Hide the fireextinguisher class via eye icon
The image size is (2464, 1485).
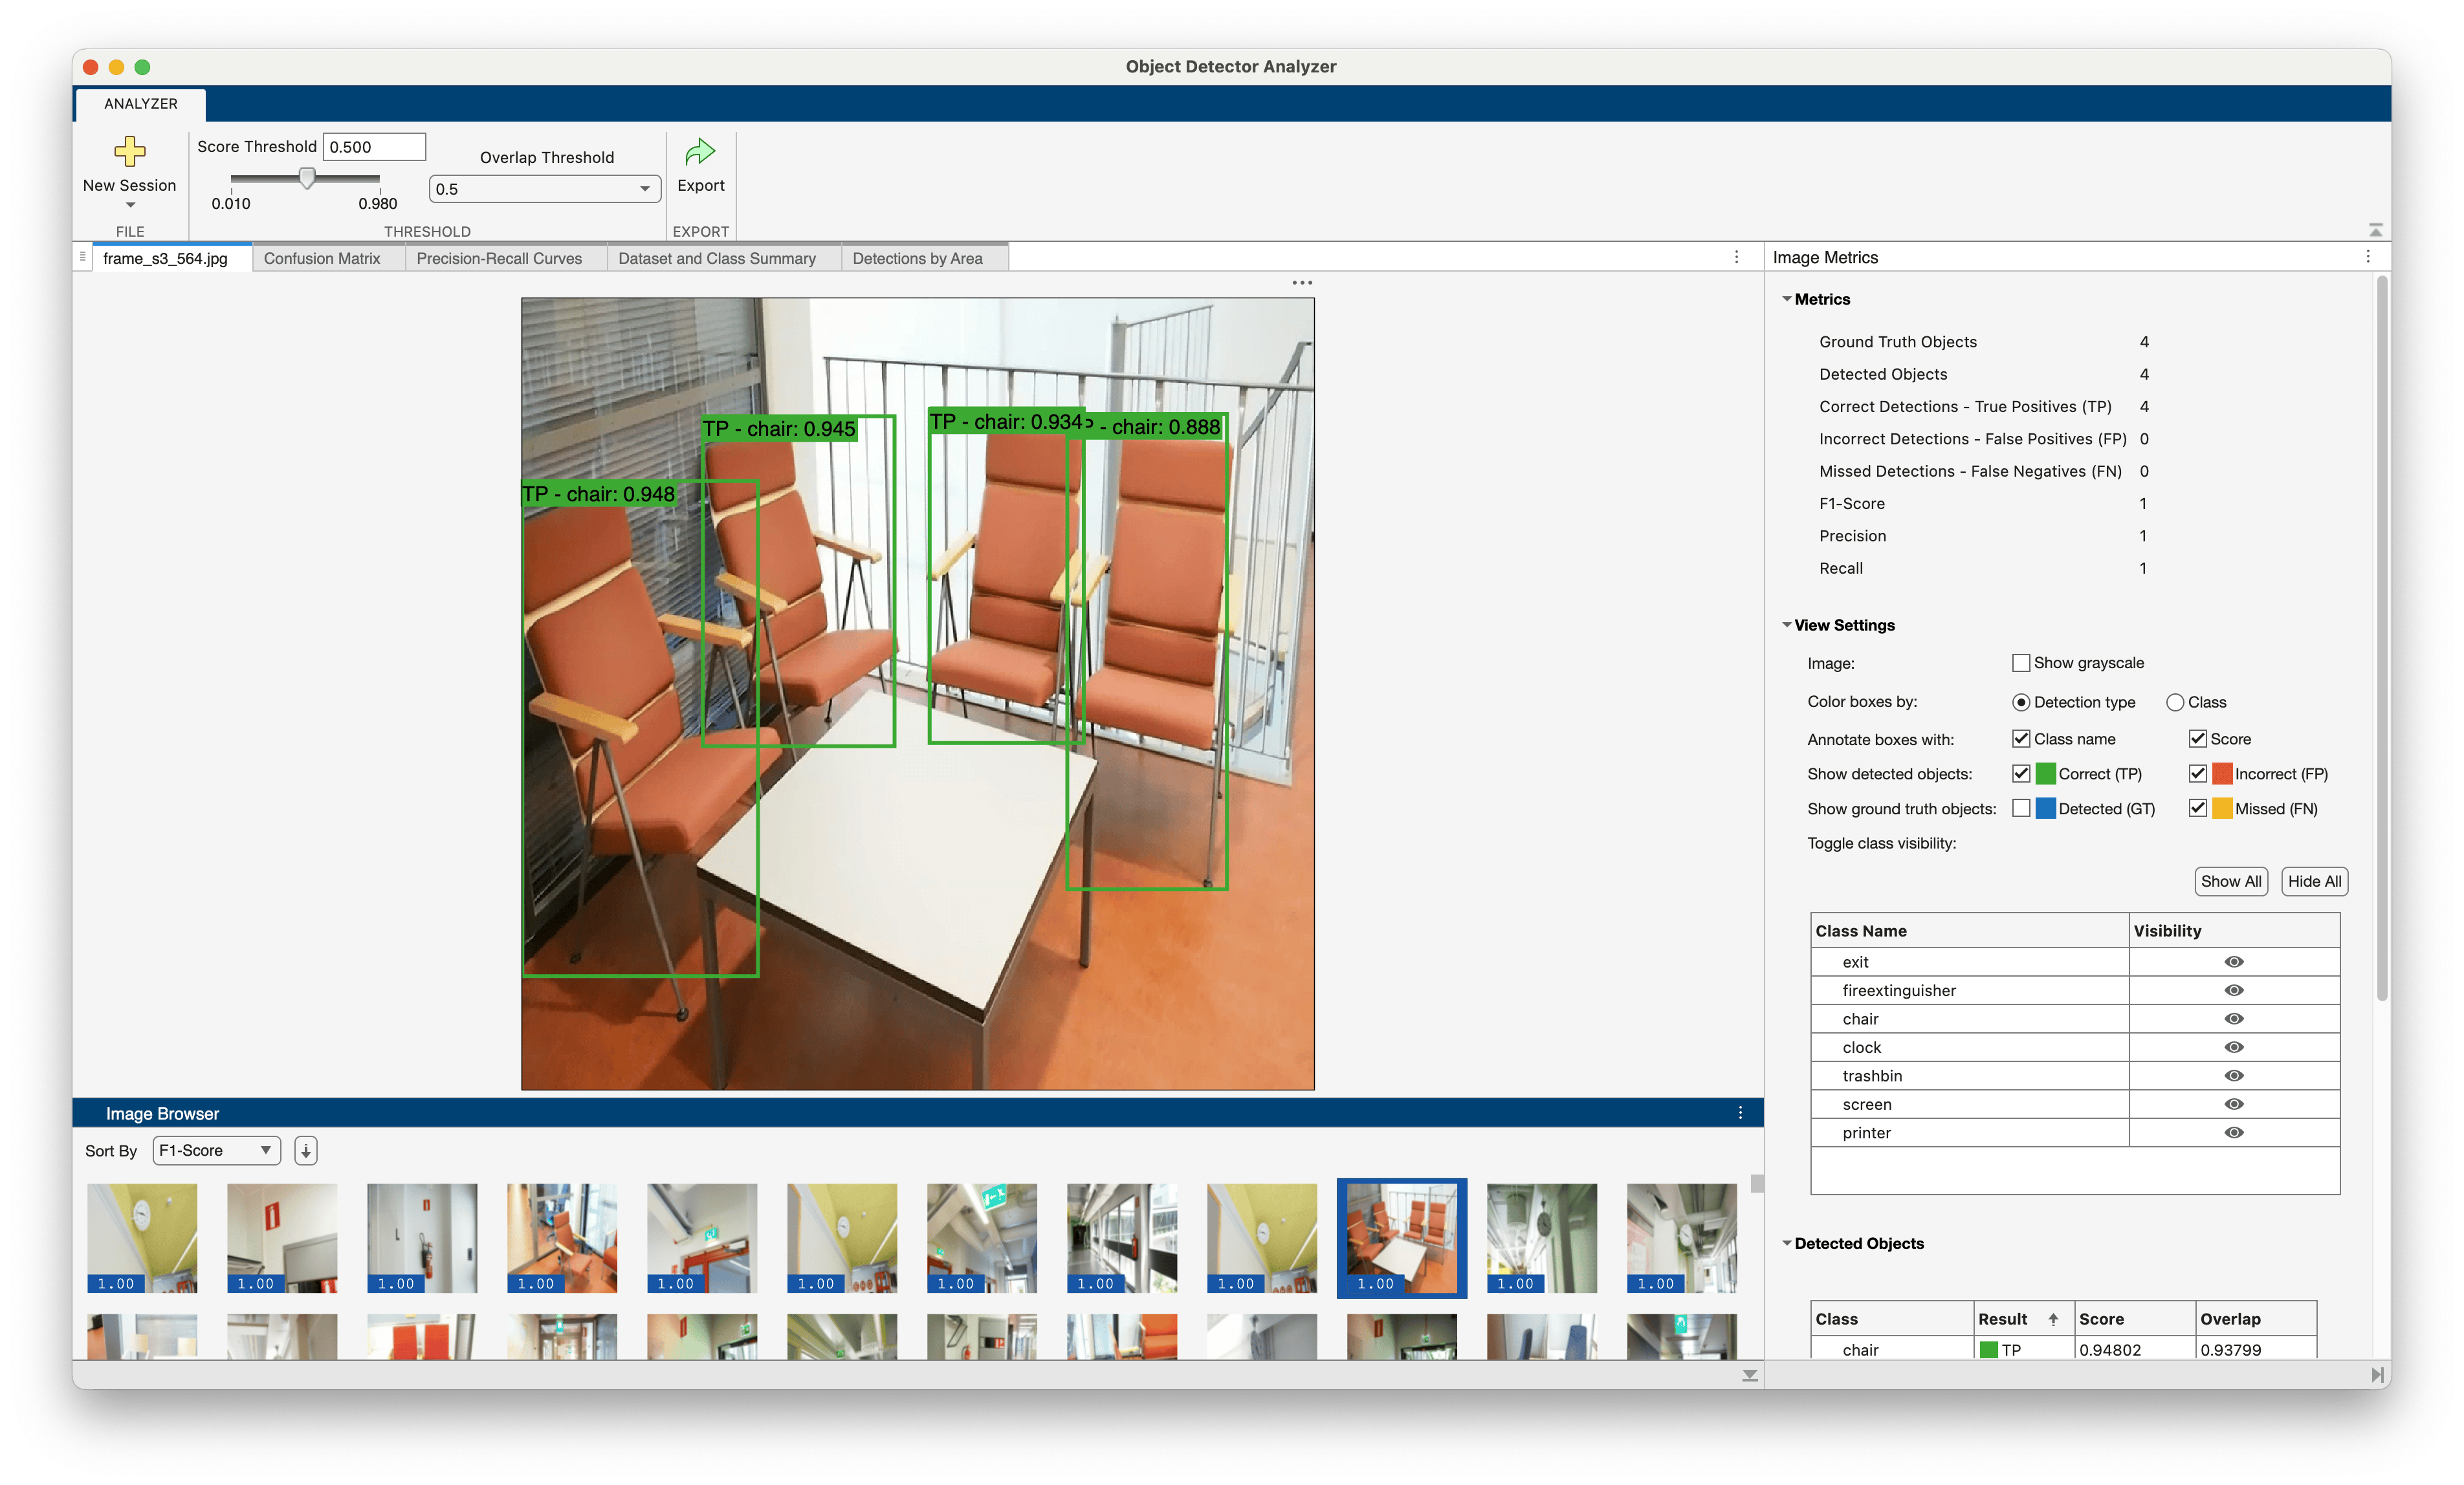2234,990
